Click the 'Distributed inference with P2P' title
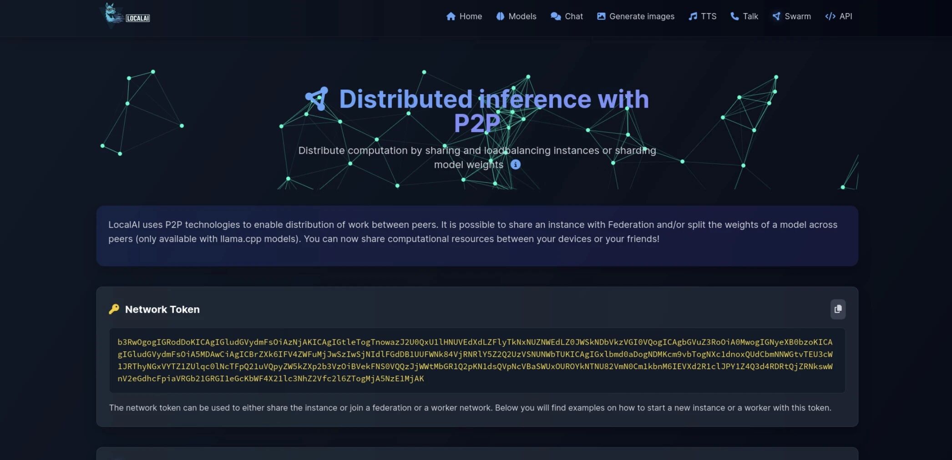The width and height of the screenshot is (952, 460). point(494,100)
